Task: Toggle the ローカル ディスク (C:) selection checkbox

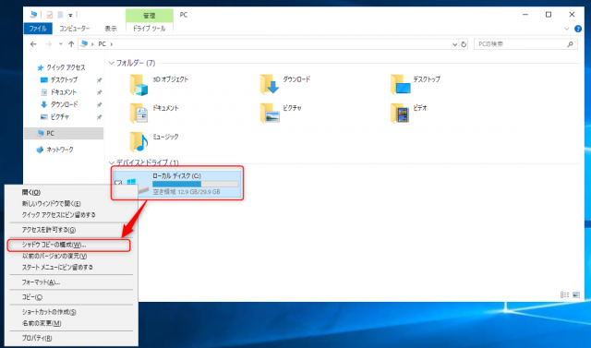Action: 118,184
